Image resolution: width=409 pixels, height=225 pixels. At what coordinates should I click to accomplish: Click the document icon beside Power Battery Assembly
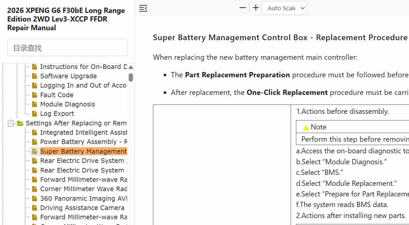pos(34,142)
